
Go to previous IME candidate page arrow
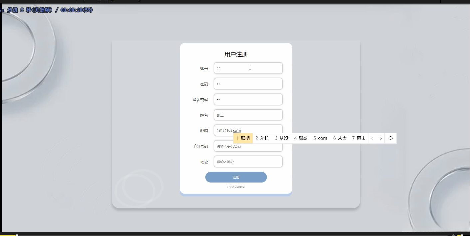click(373, 138)
